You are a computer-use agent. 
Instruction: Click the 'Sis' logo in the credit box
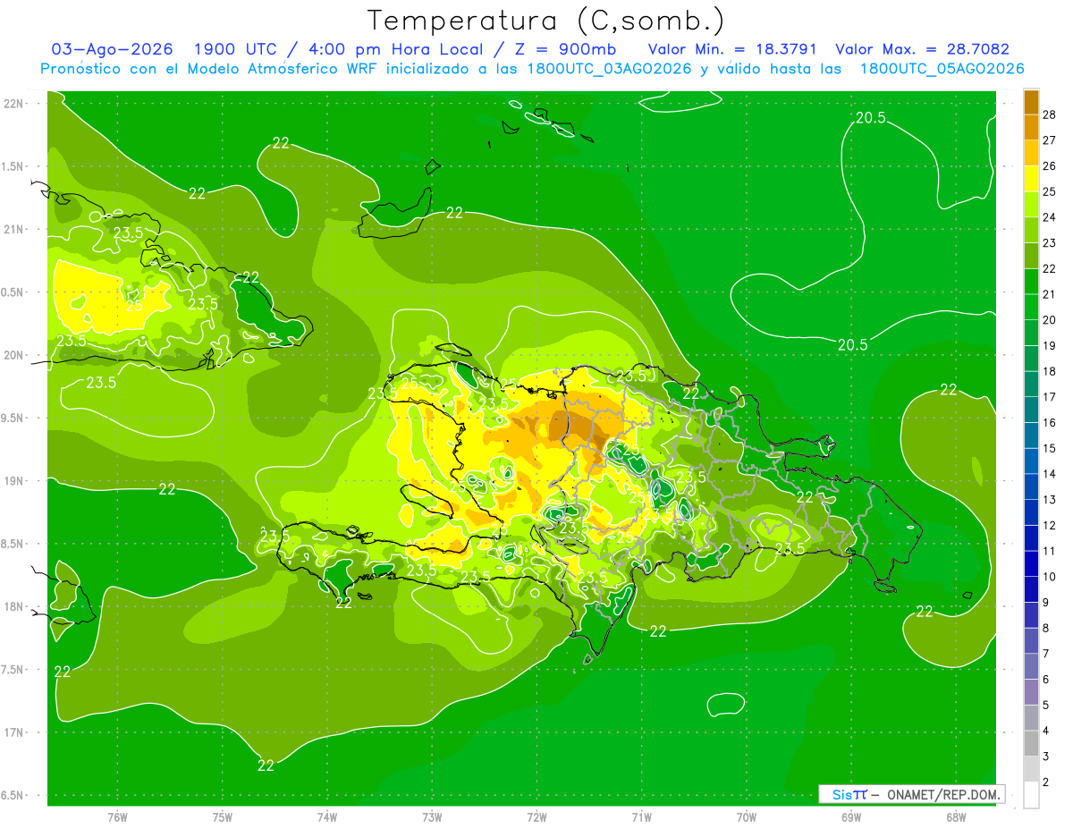click(841, 794)
